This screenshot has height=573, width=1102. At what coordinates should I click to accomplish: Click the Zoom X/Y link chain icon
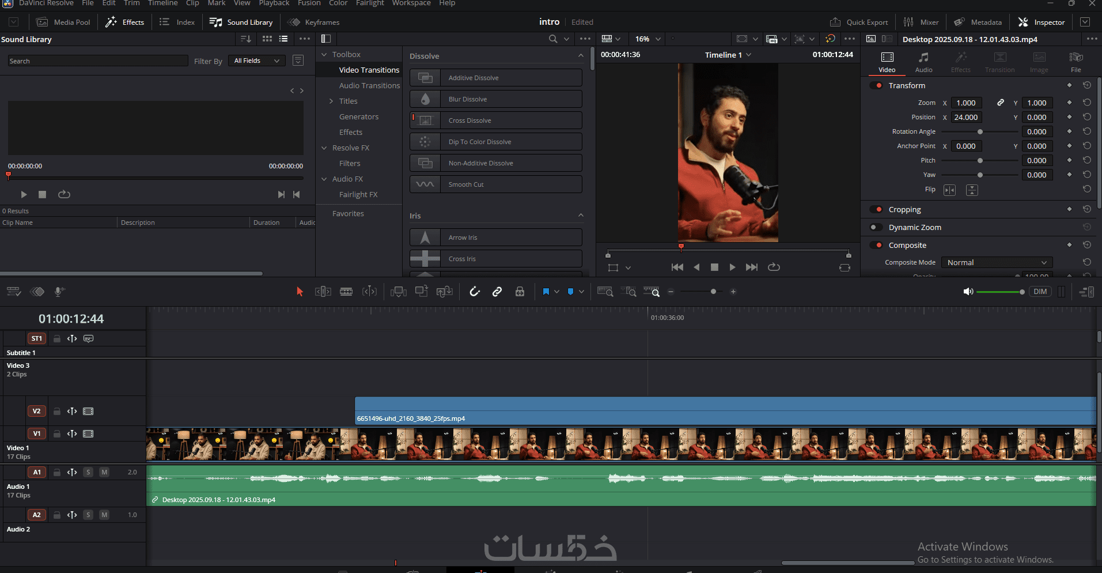click(x=1001, y=103)
